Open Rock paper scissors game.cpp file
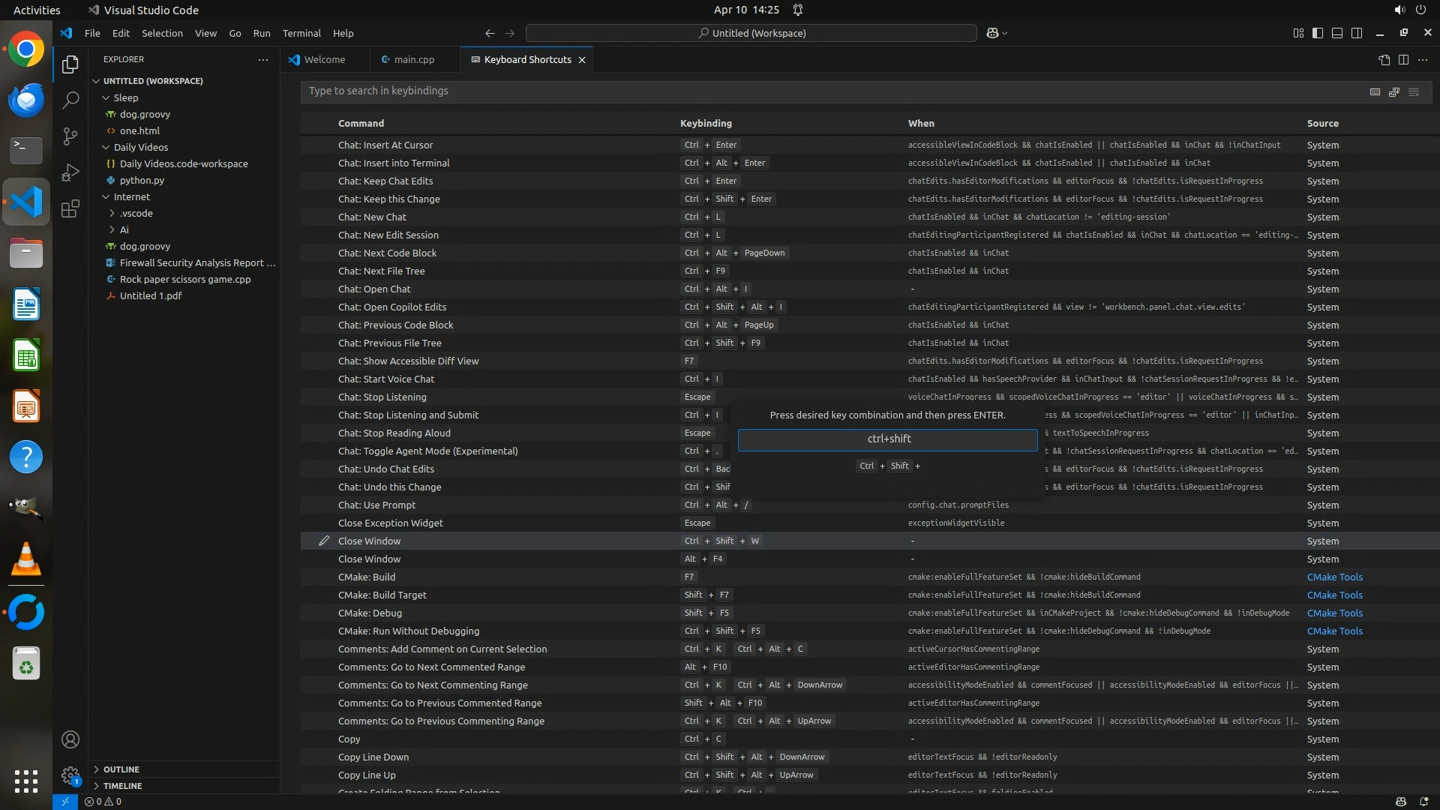This screenshot has height=810, width=1440. click(x=185, y=280)
